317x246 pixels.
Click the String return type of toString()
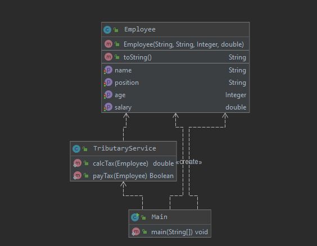click(x=237, y=57)
